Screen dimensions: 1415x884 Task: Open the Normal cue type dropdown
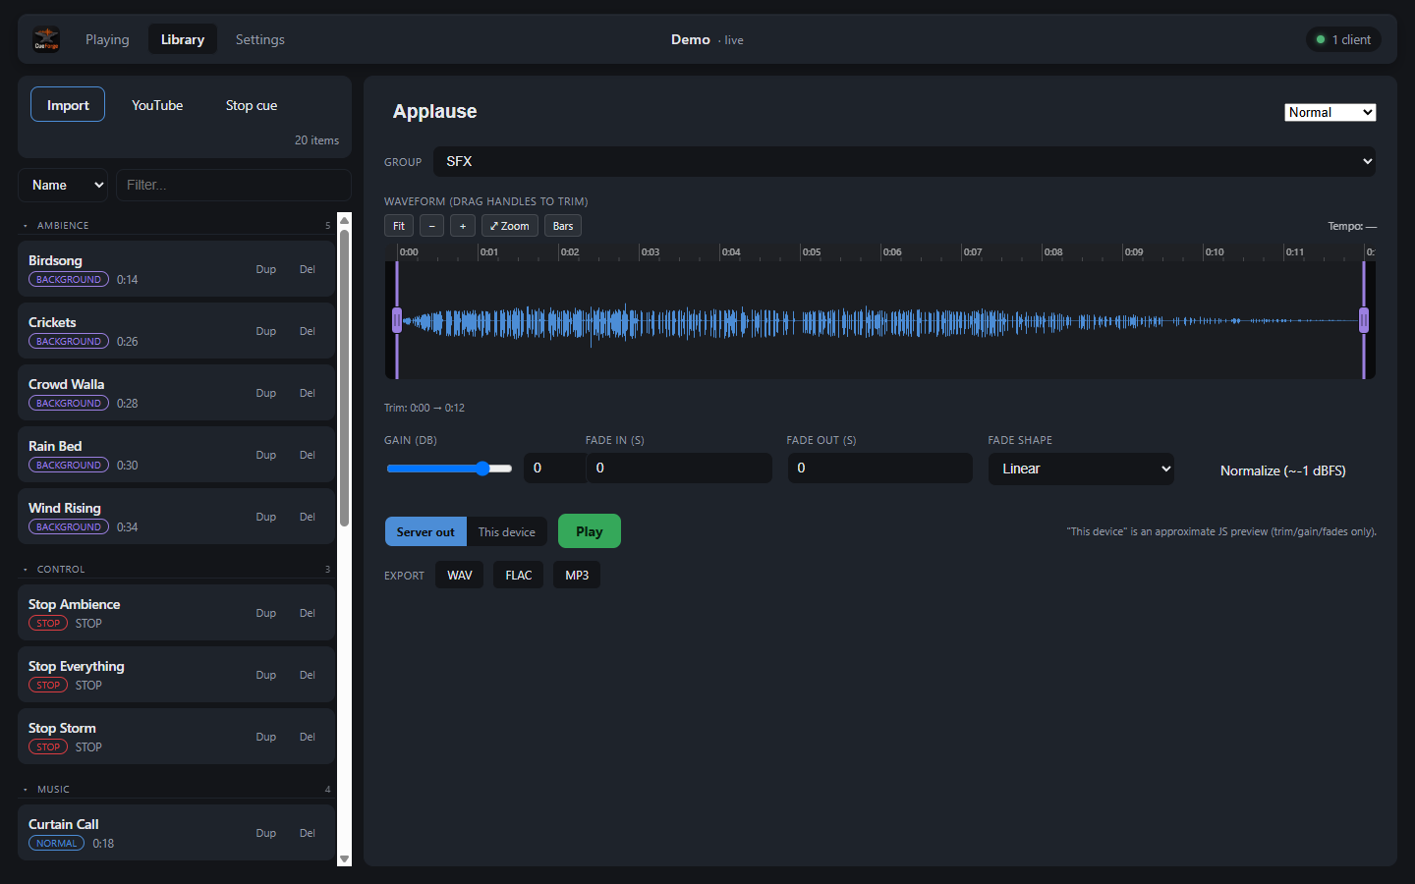[1330, 112]
